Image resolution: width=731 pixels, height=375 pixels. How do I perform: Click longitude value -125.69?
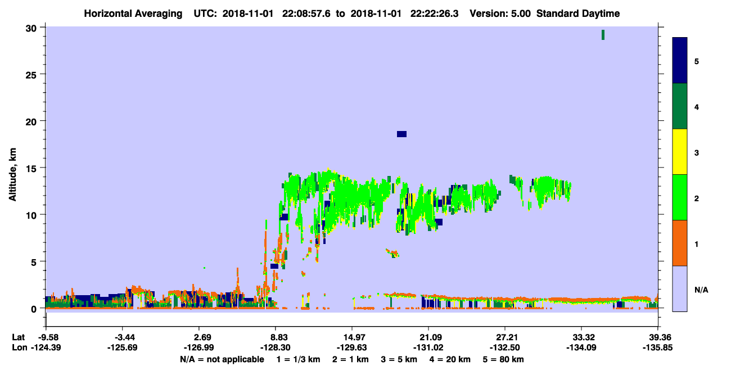pyautogui.click(x=122, y=347)
